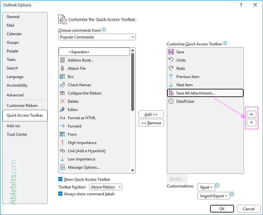
Task: Open the Popular Commands dropdown
Action: pyautogui.click(x=97, y=37)
